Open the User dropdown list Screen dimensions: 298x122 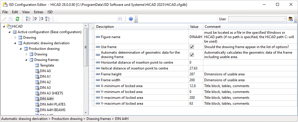click(x=285, y=19)
